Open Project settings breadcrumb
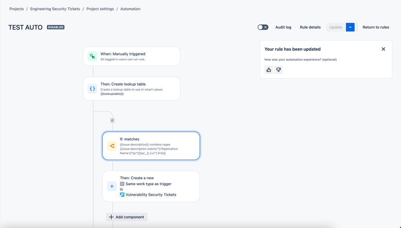 tap(100, 9)
